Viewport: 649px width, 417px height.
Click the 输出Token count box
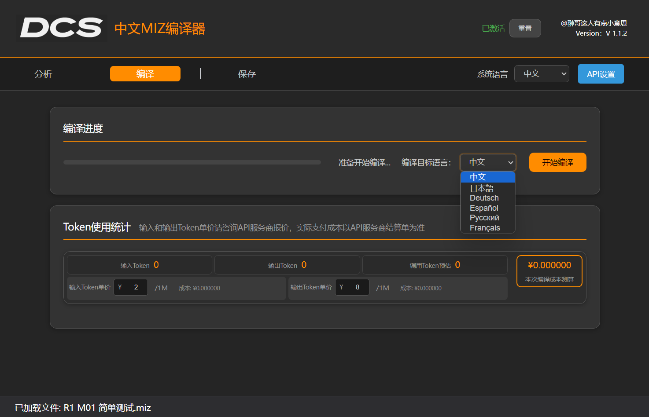click(x=287, y=265)
